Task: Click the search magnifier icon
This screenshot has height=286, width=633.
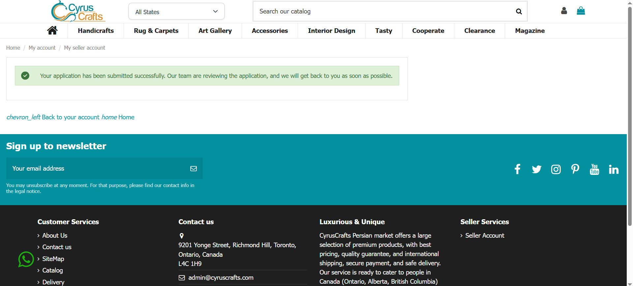Action: tap(519, 12)
